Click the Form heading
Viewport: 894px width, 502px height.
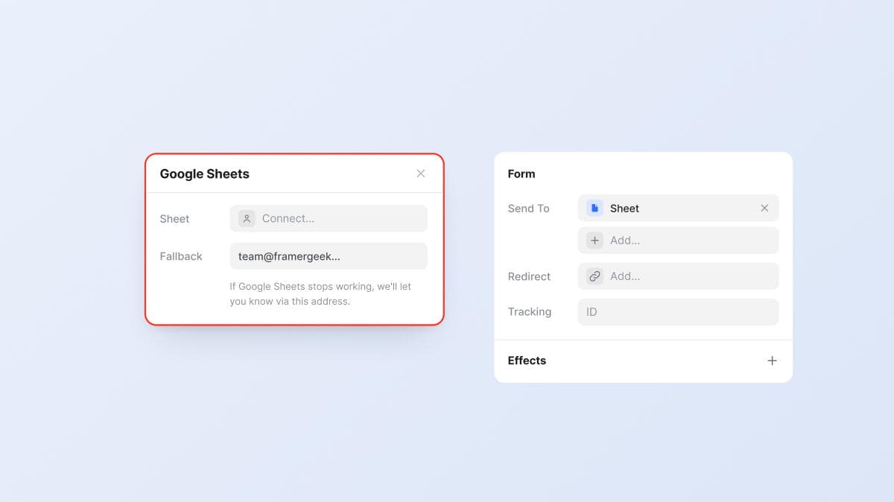tap(521, 174)
